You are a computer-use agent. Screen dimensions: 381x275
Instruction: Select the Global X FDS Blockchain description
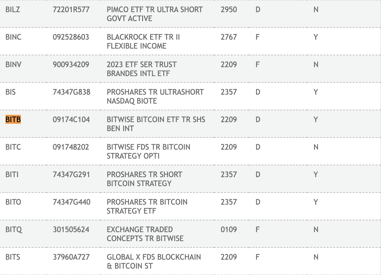click(x=154, y=262)
